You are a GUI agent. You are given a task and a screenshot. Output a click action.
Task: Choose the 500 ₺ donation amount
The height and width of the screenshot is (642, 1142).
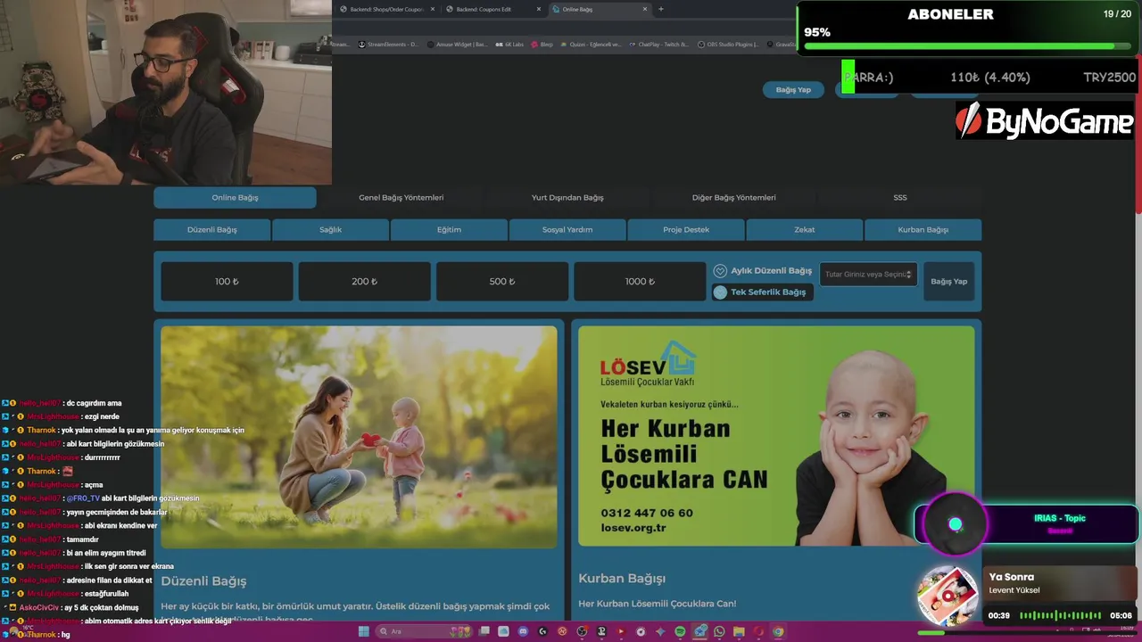tap(502, 281)
